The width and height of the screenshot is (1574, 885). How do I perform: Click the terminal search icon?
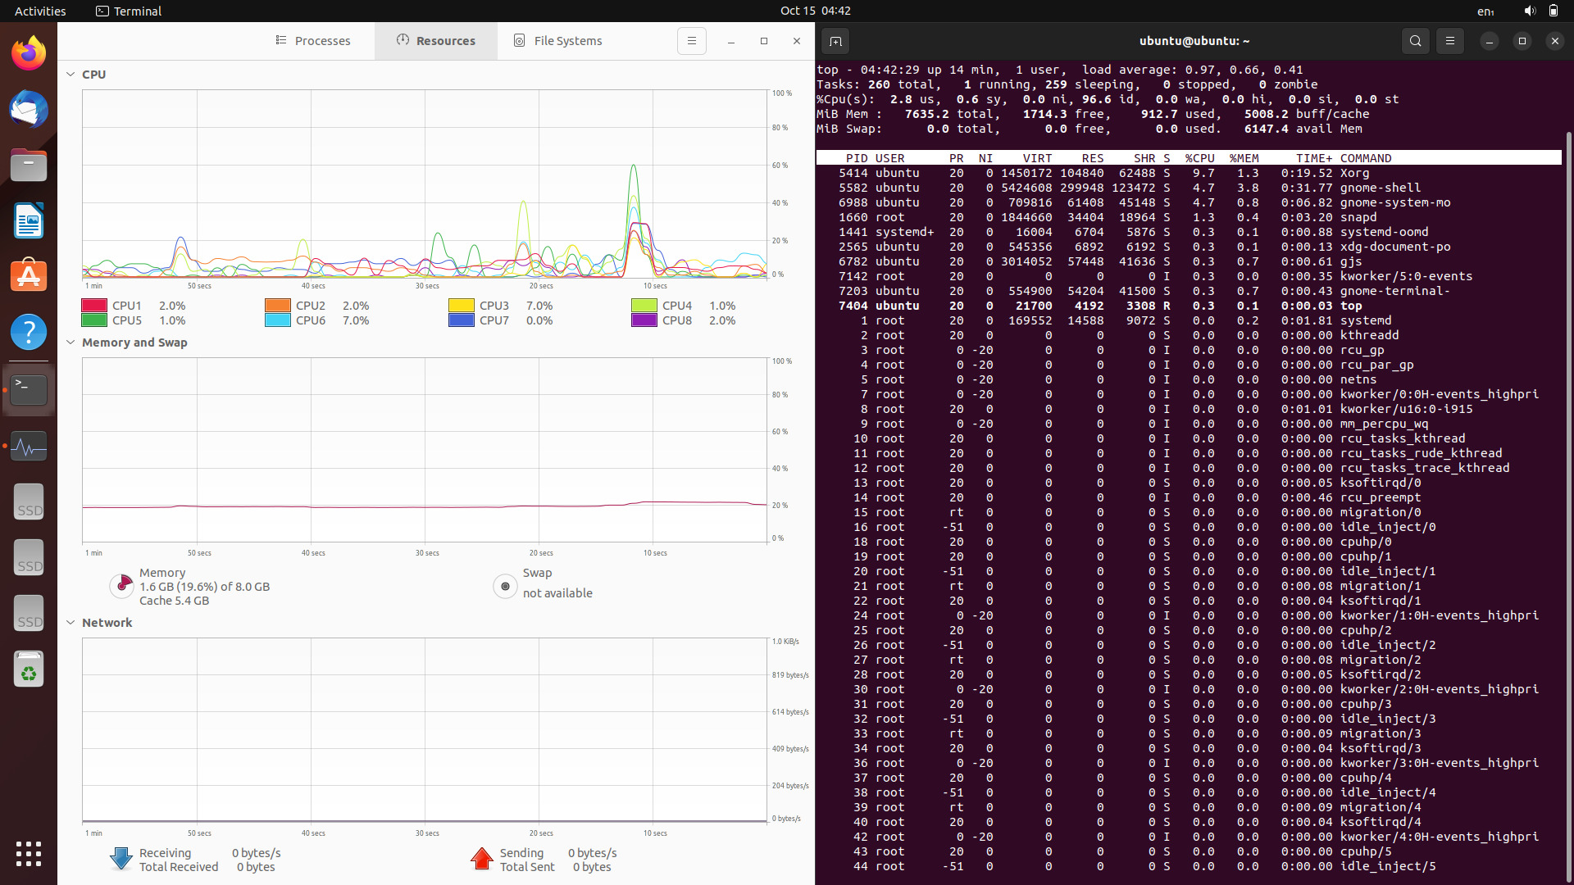[x=1415, y=41]
